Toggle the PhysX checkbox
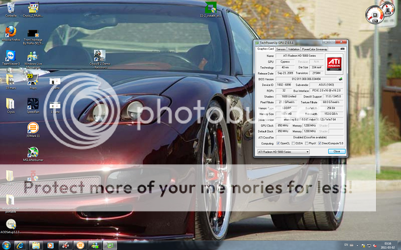This screenshot has width=401, height=250. [x=310, y=143]
